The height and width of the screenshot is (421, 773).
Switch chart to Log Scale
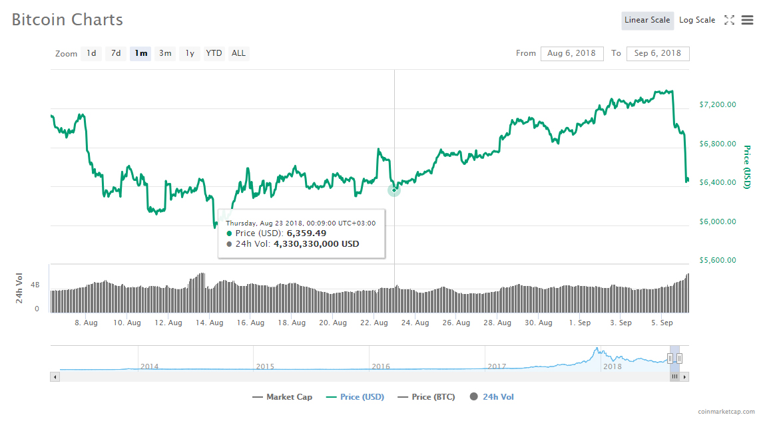696,20
